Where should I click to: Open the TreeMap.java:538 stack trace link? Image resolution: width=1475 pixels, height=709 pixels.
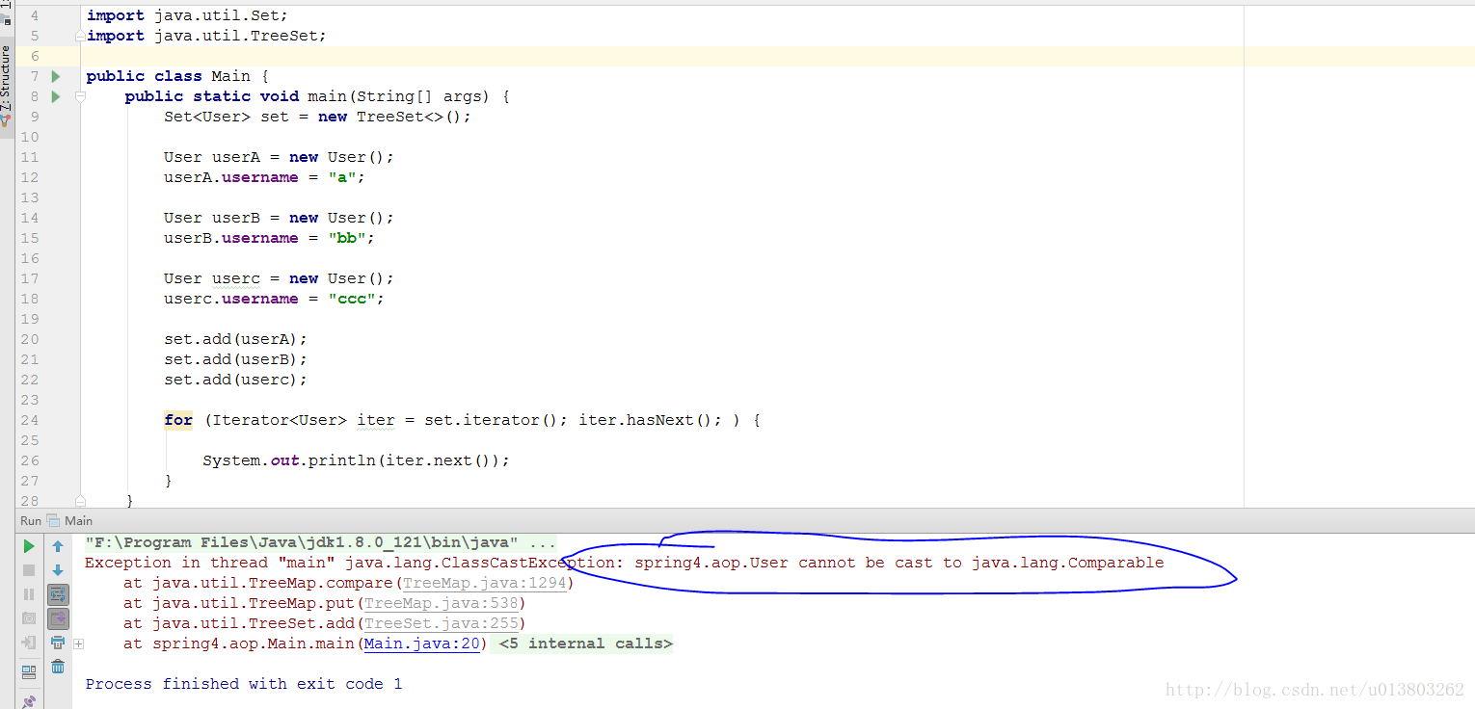pyautogui.click(x=441, y=603)
